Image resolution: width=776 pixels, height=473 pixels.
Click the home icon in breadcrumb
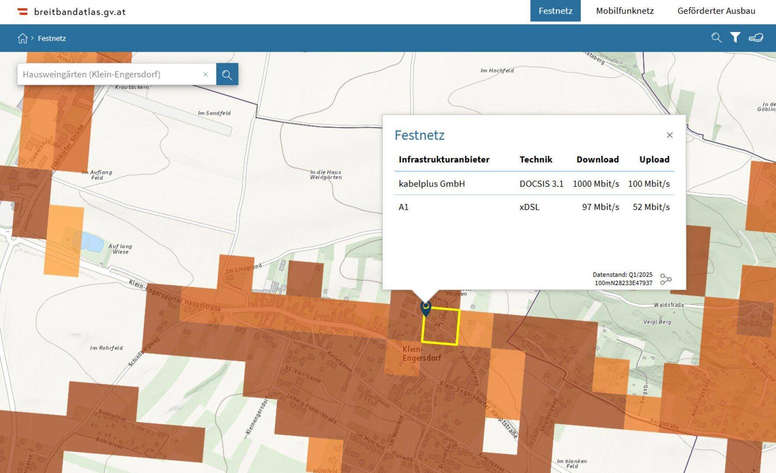click(x=22, y=39)
